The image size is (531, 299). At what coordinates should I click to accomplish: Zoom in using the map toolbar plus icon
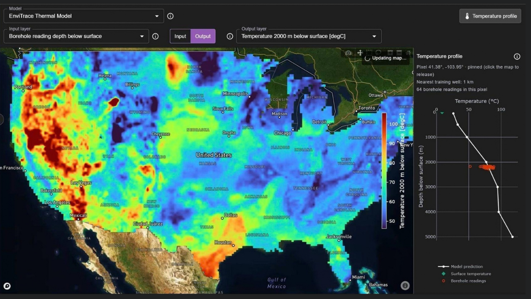click(x=390, y=53)
